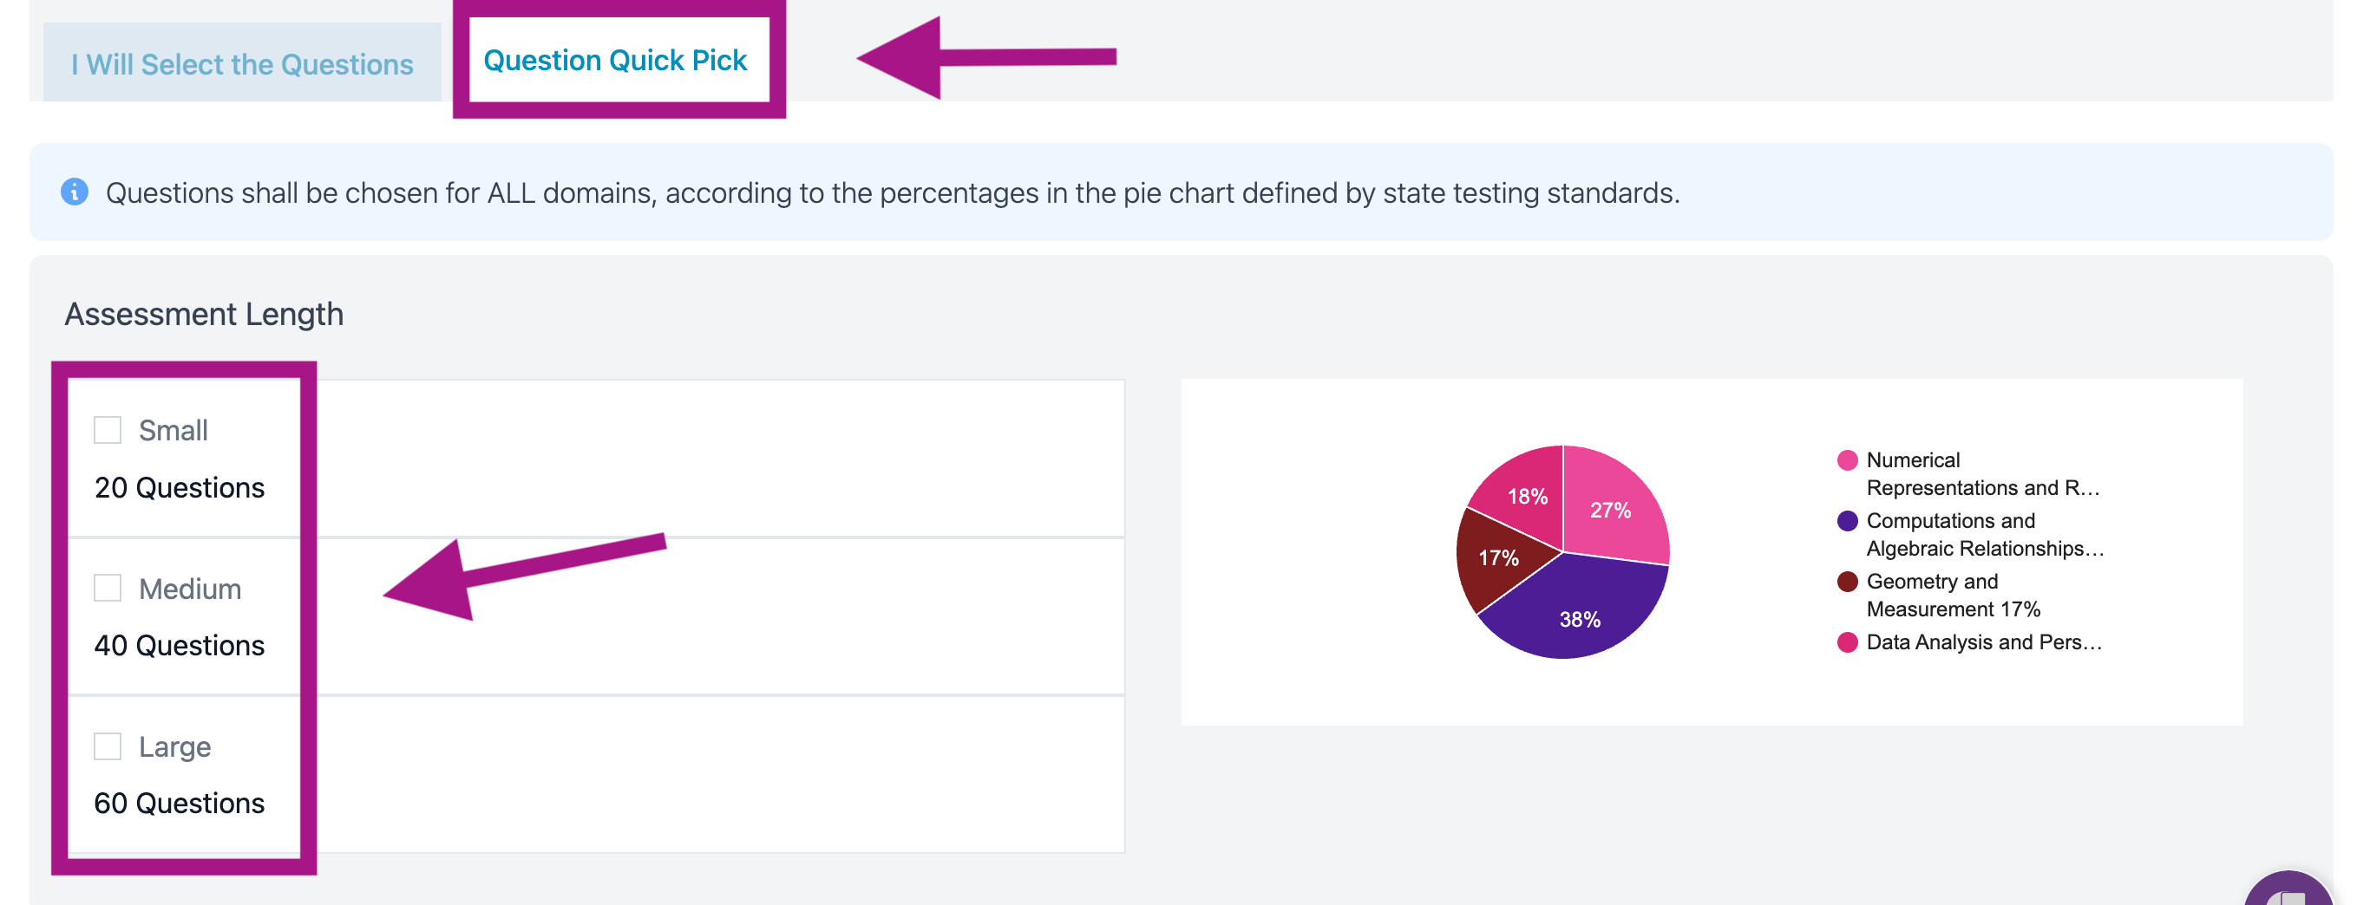This screenshot has width=2370, height=905.
Task: Check the Large assessment checkbox
Action: pyautogui.click(x=108, y=745)
